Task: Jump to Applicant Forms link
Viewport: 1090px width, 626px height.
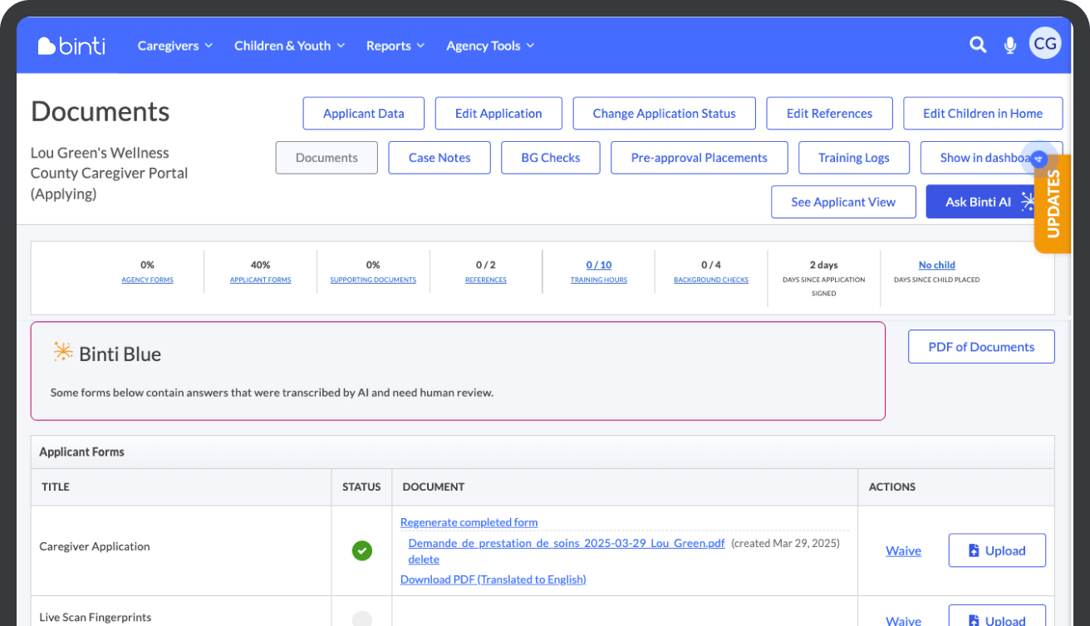Action: (261, 280)
